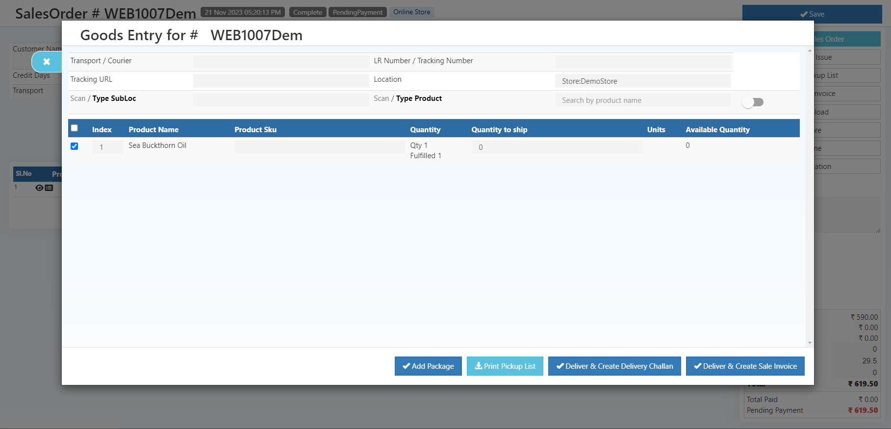Uncheck the Sea Buckthorn Oil row checkbox
The image size is (891, 429).
pos(75,146)
